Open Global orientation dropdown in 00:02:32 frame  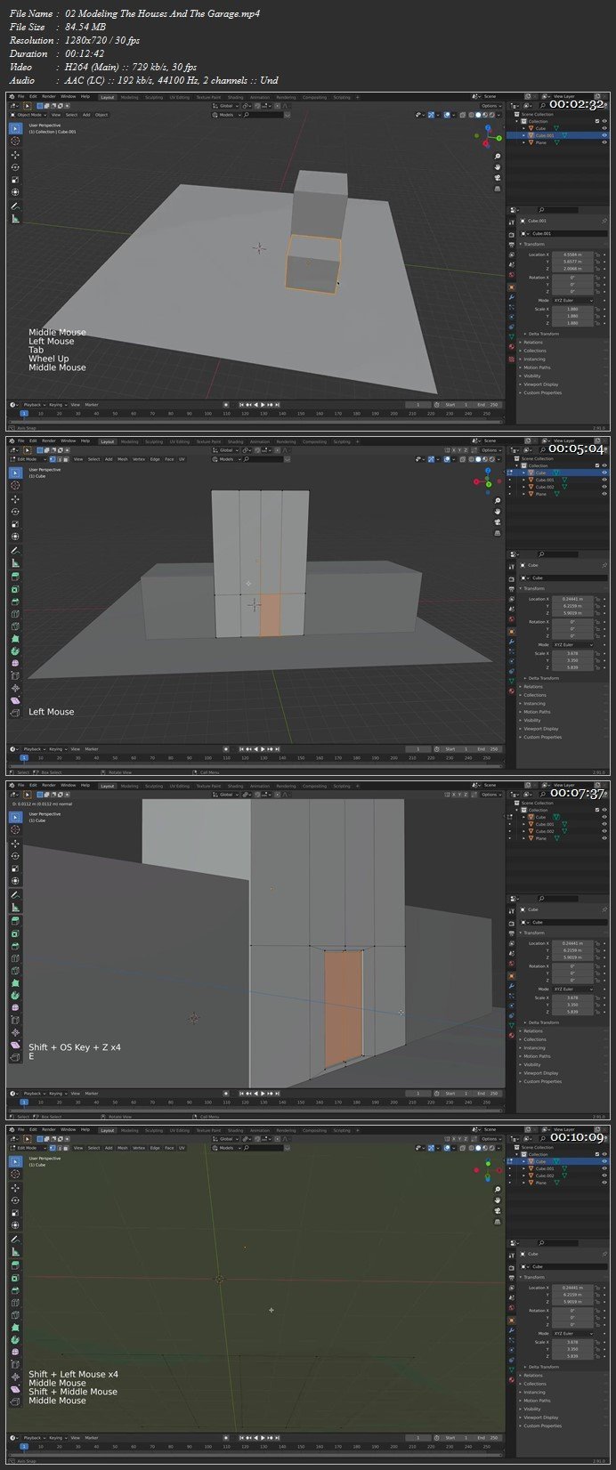pyautogui.click(x=227, y=106)
